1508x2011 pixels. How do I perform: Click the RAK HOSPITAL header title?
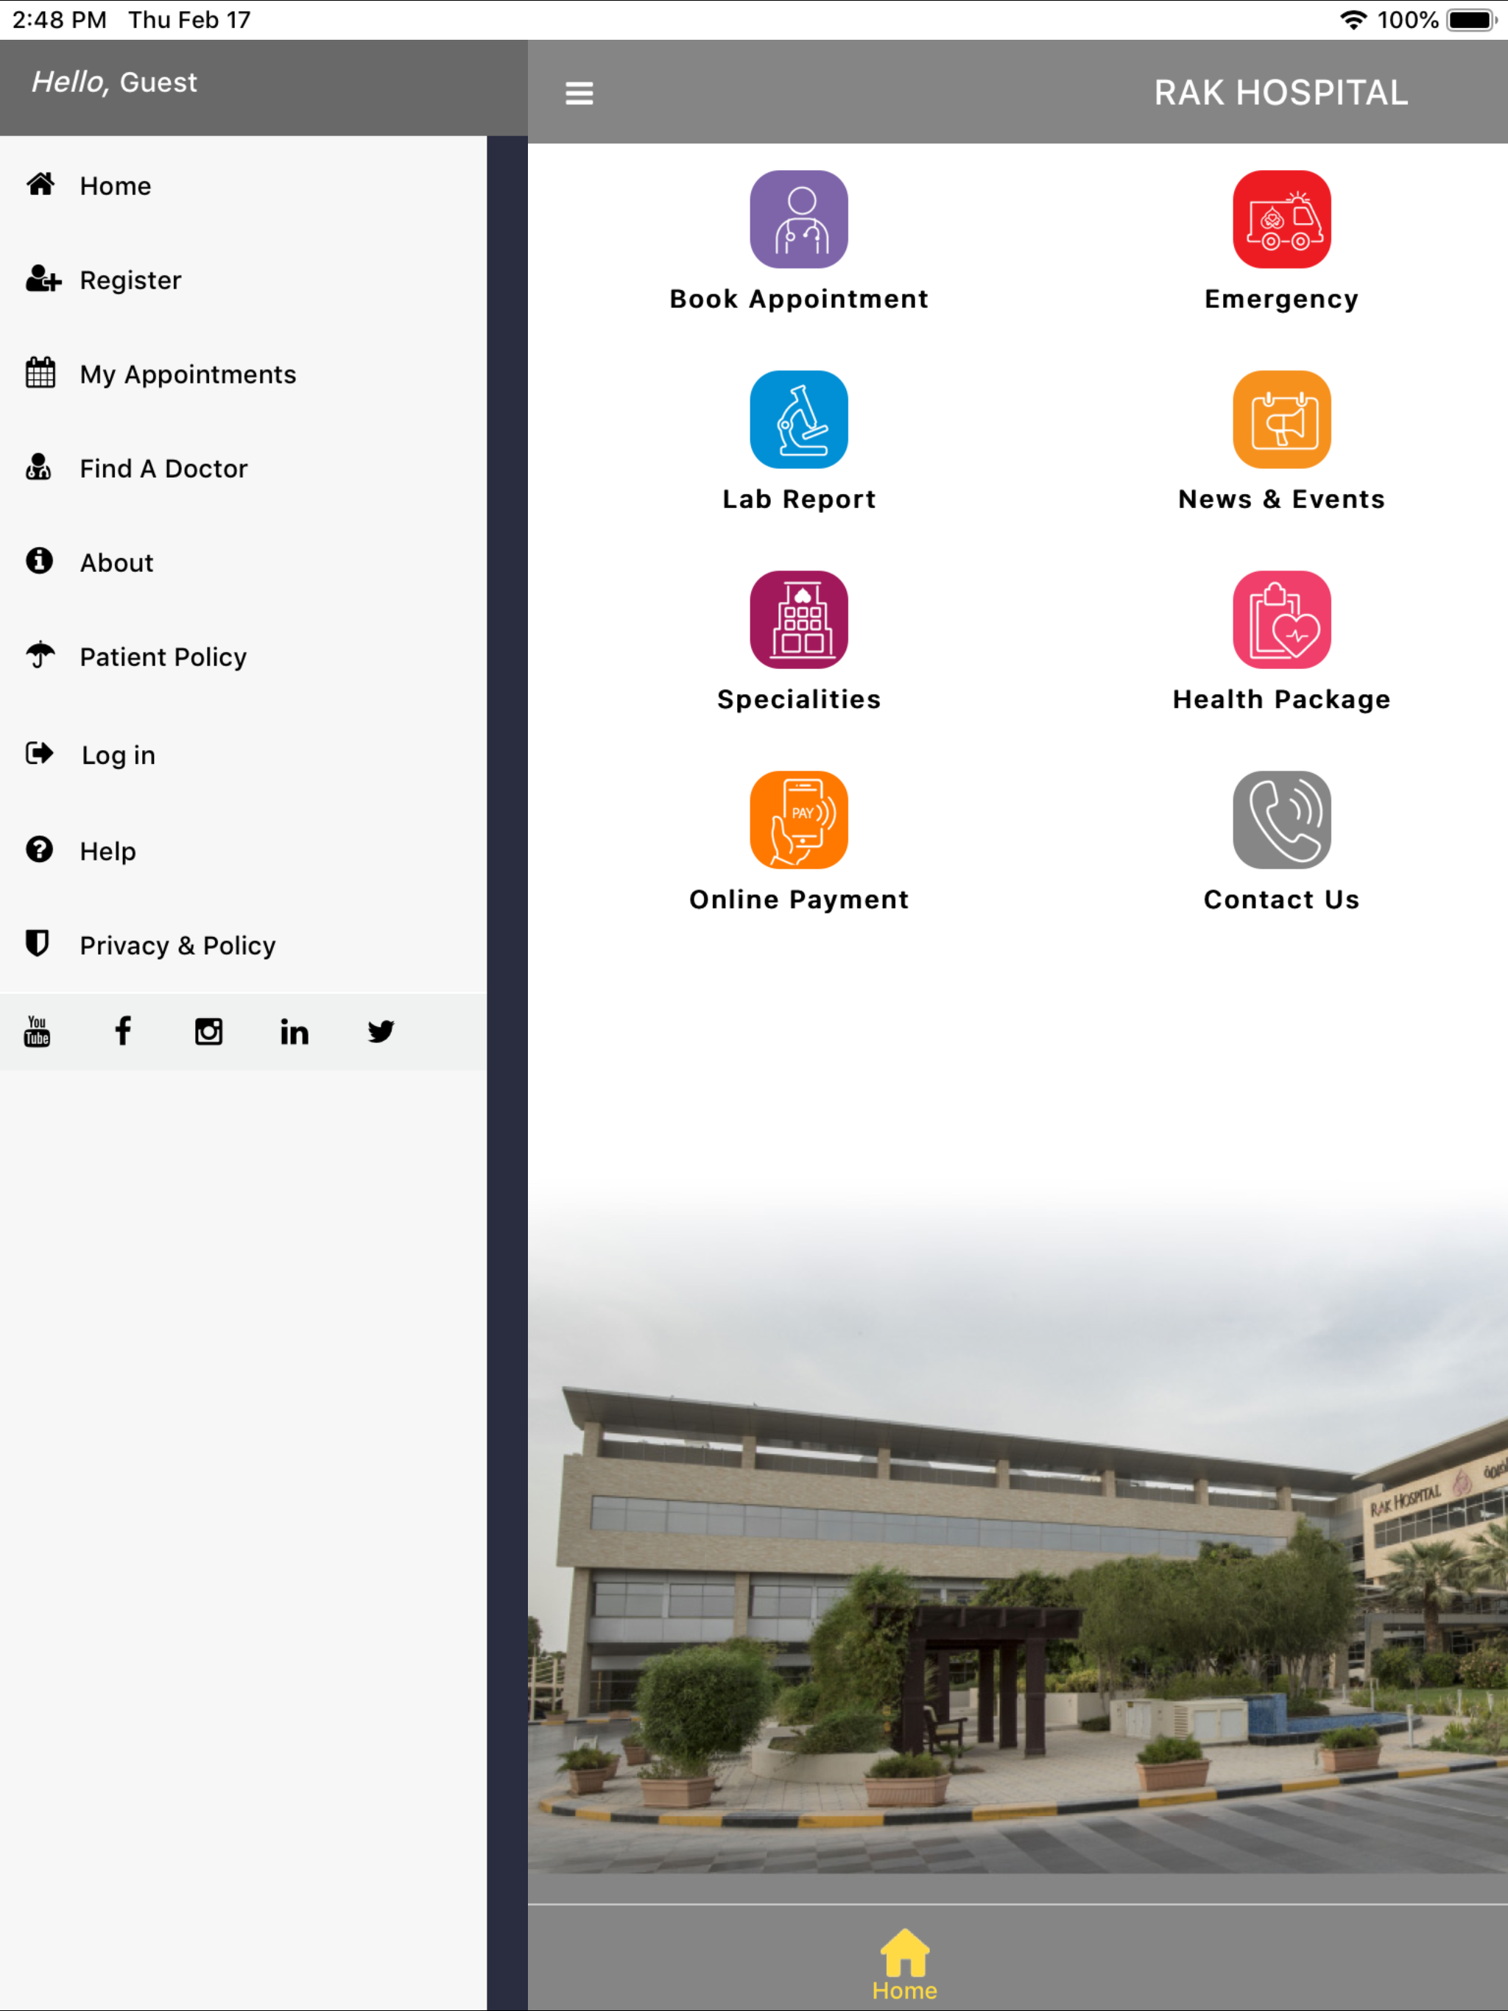(1281, 93)
